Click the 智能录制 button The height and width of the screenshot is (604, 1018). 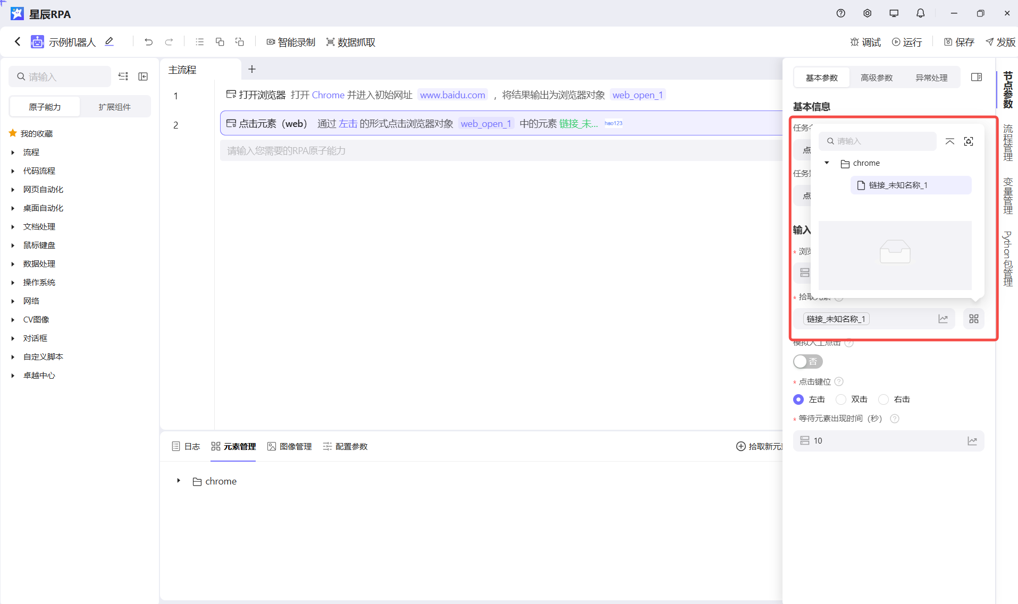(291, 42)
